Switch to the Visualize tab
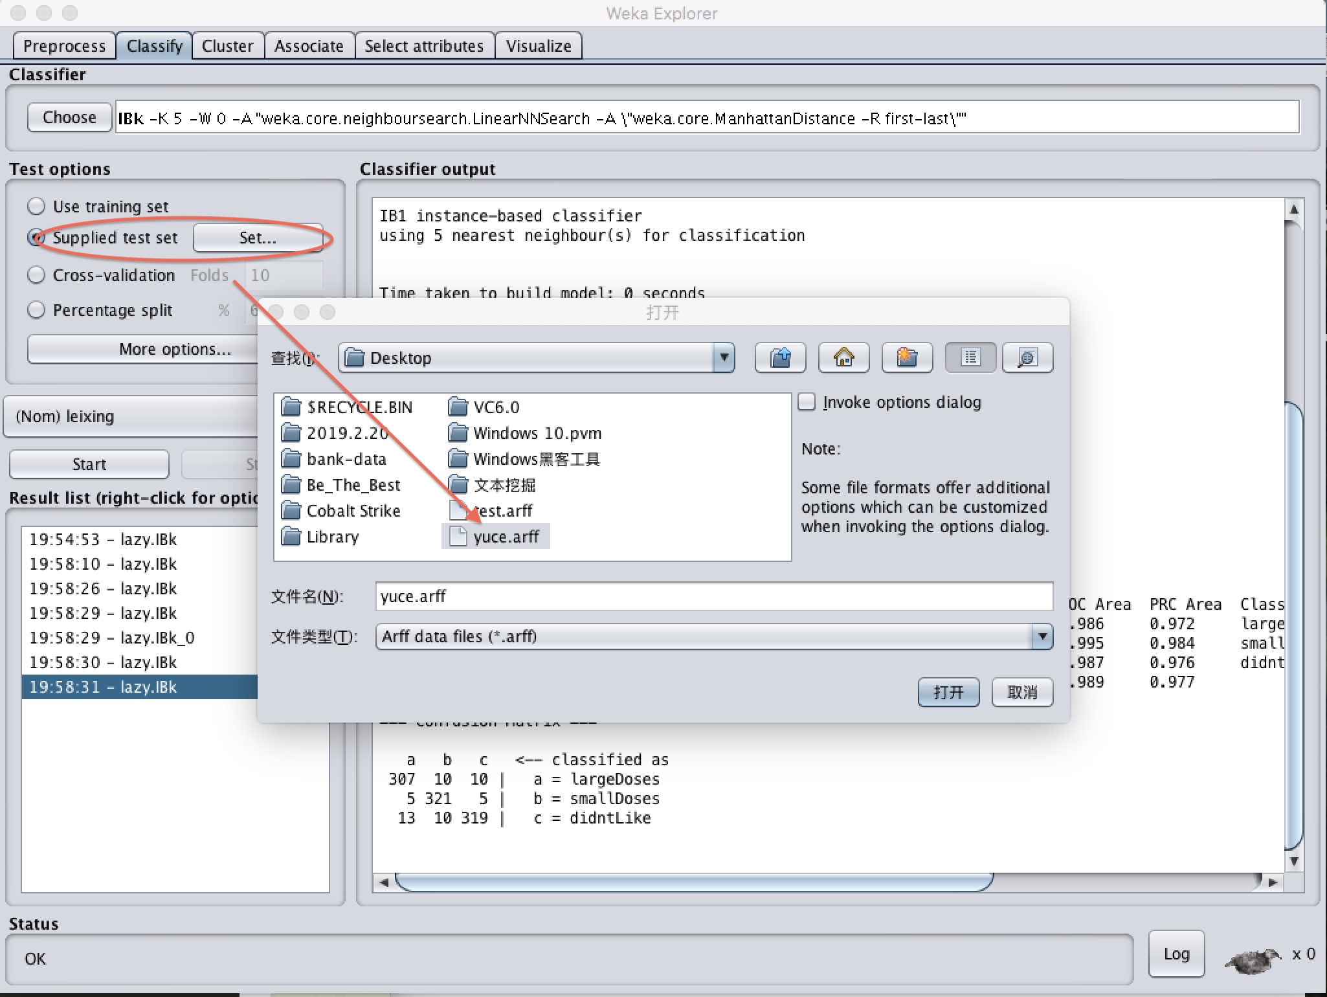This screenshot has width=1327, height=997. 539,46
